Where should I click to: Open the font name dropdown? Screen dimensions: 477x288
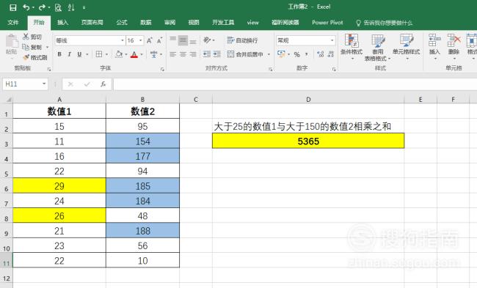[123, 40]
